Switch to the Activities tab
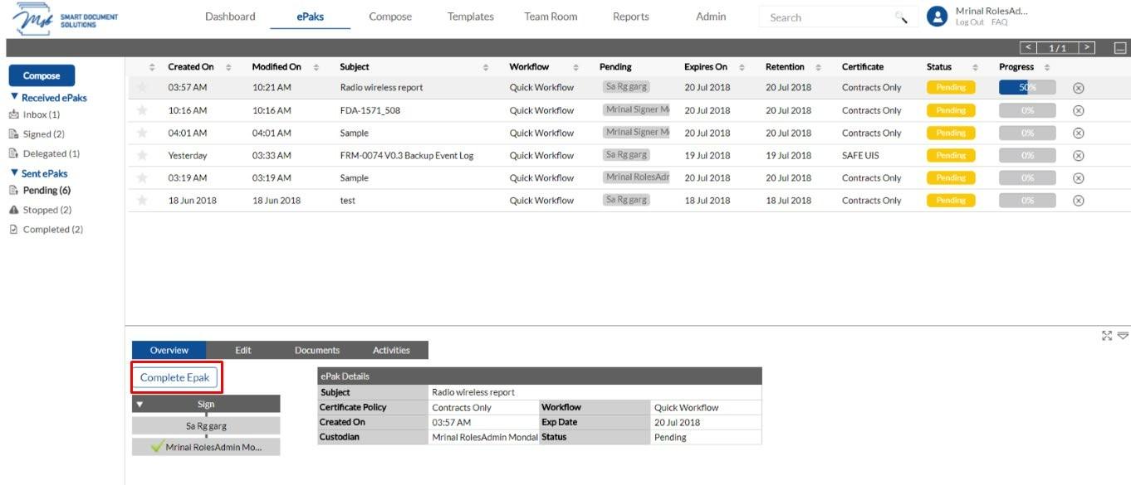 click(391, 350)
